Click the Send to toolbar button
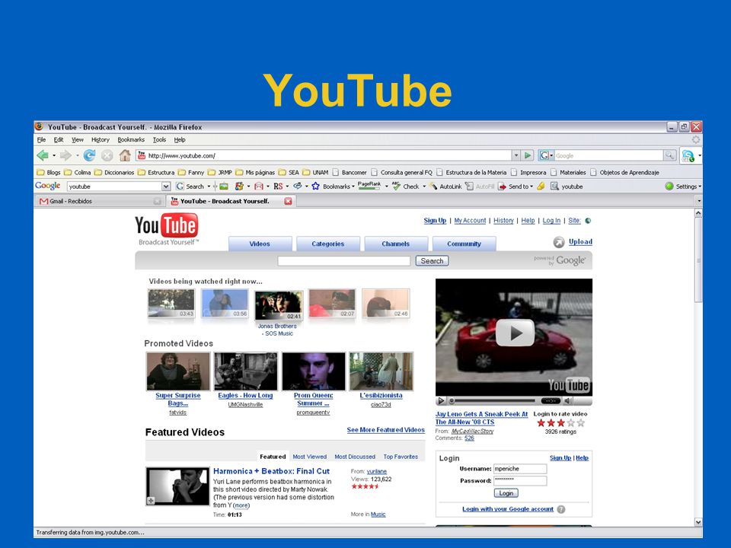Viewport: 731px width, 548px height. [513, 186]
